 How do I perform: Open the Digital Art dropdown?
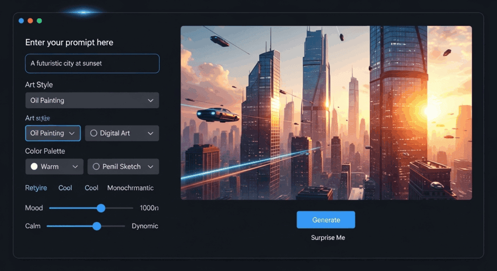pos(122,133)
